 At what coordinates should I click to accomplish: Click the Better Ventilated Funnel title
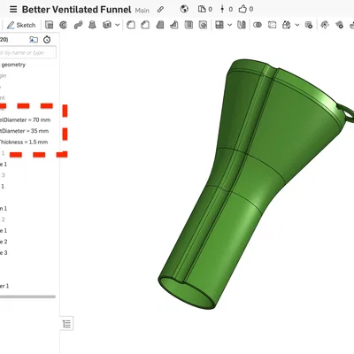[x=76, y=10]
